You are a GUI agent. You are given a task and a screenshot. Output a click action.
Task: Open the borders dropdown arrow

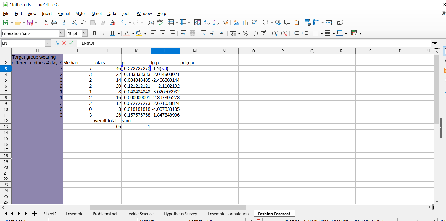pyautogui.click(x=321, y=34)
